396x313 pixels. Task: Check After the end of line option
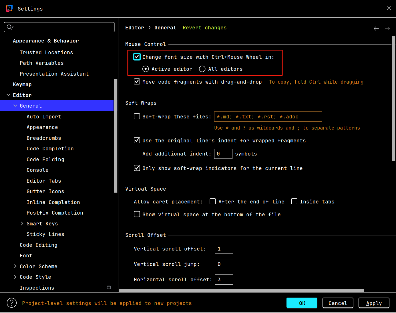213,201
